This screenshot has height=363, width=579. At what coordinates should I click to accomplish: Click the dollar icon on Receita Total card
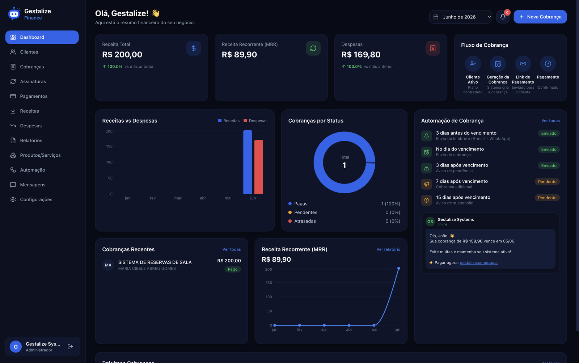pyautogui.click(x=194, y=48)
